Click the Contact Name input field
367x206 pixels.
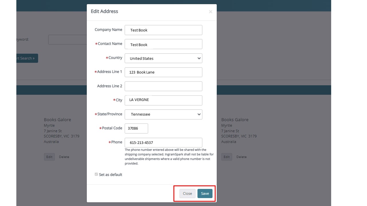pyautogui.click(x=163, y=44)
